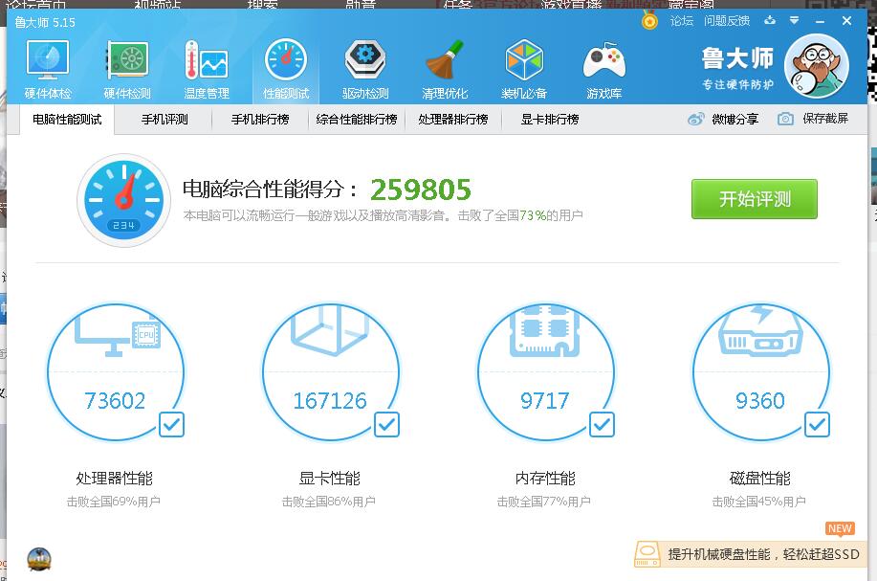
Task: Click the graphics card cube icon
Action: [330, 330]
